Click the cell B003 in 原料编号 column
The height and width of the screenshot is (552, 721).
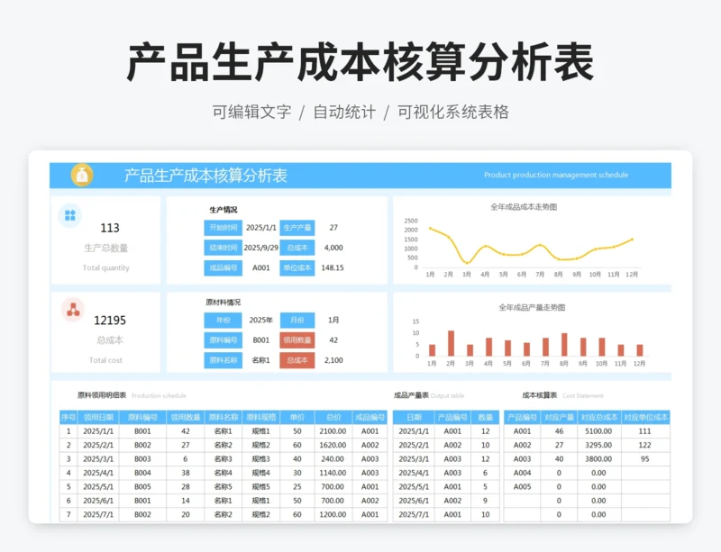tap(142, 458)
